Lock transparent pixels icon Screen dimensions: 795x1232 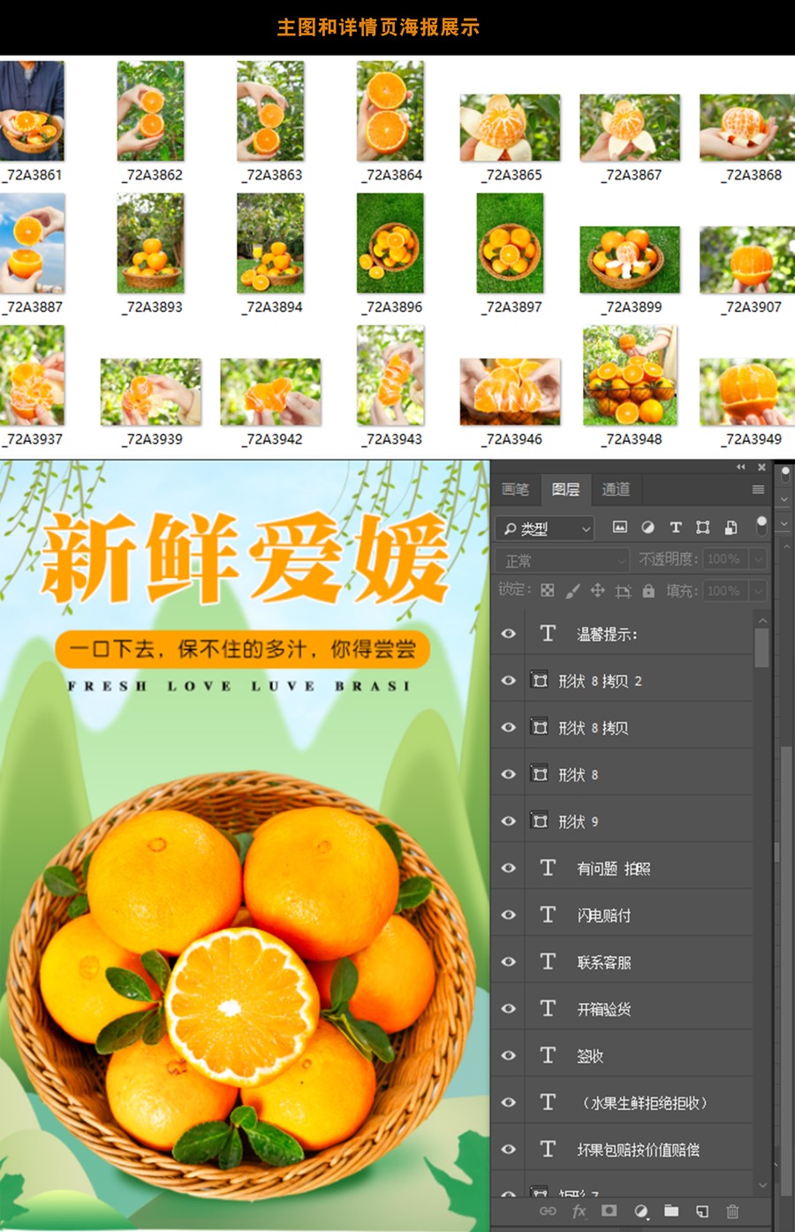click(x=548, y=590)
